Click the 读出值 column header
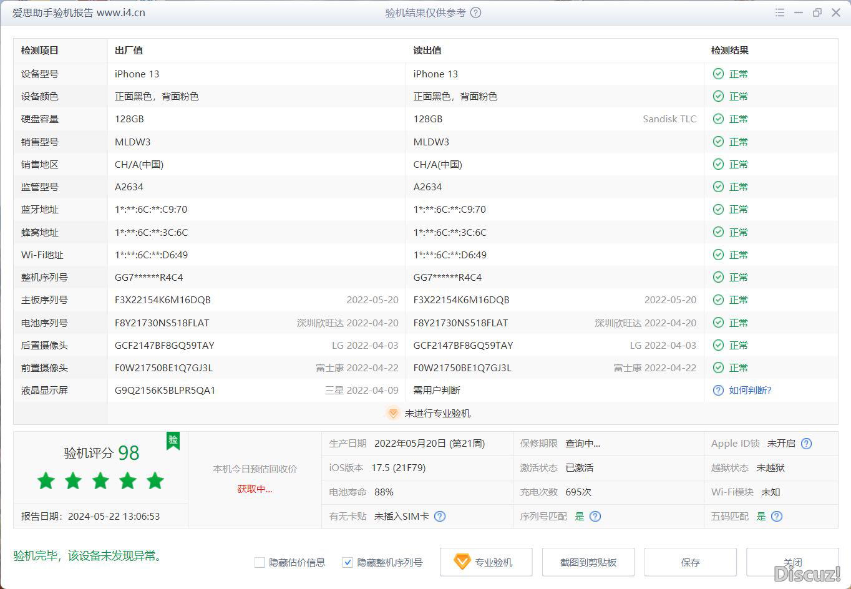This screenshot has width=851, height=589. click(427, 51)
